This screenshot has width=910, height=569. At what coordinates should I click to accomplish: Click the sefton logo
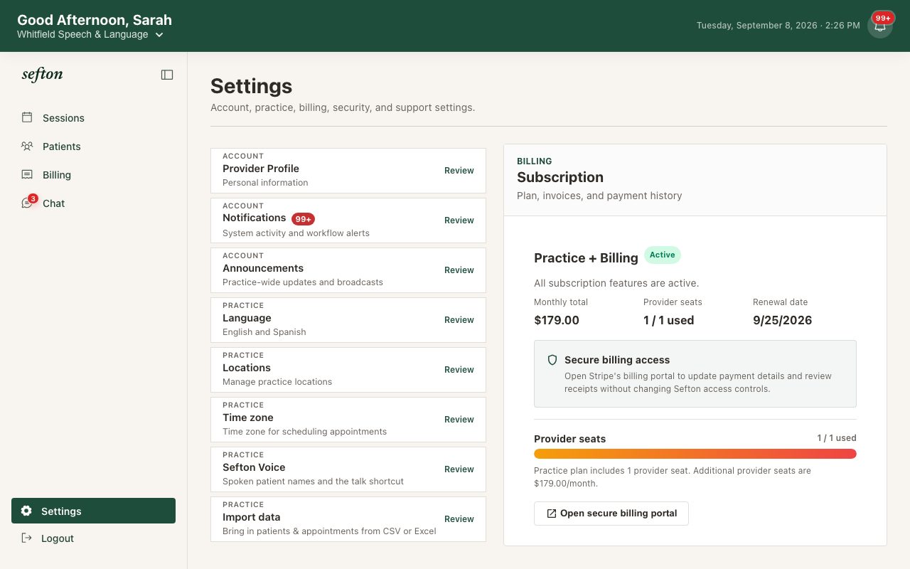42,74
